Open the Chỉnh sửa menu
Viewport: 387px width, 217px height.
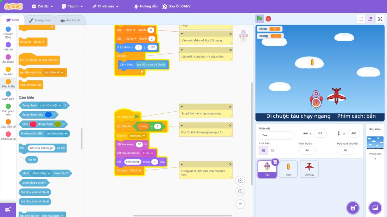106,6
